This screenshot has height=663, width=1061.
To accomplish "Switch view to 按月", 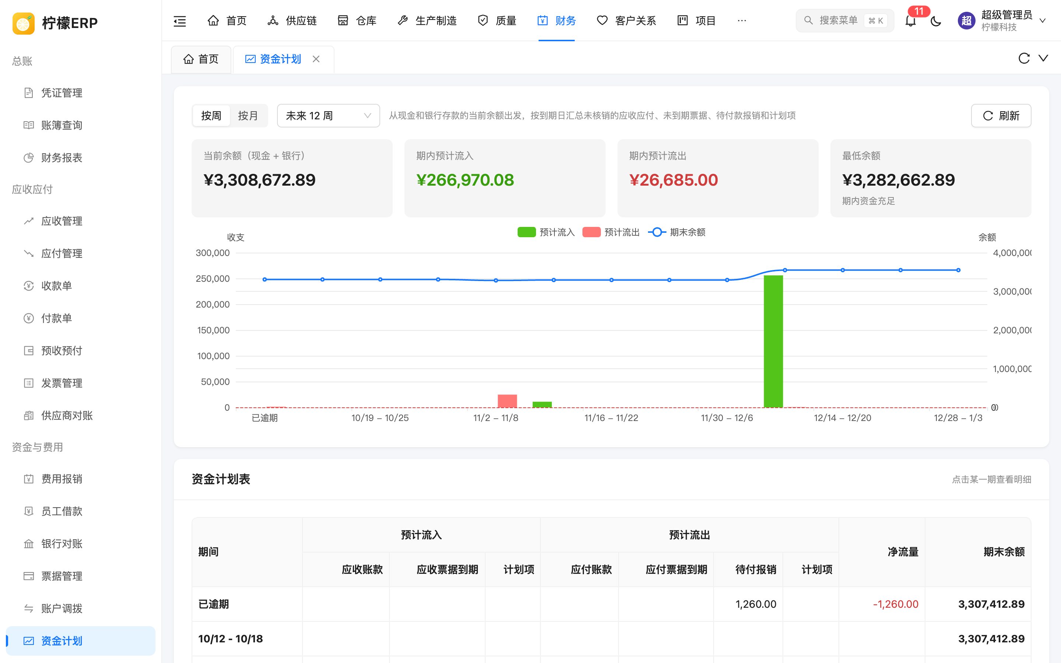I will click(248, 116).
